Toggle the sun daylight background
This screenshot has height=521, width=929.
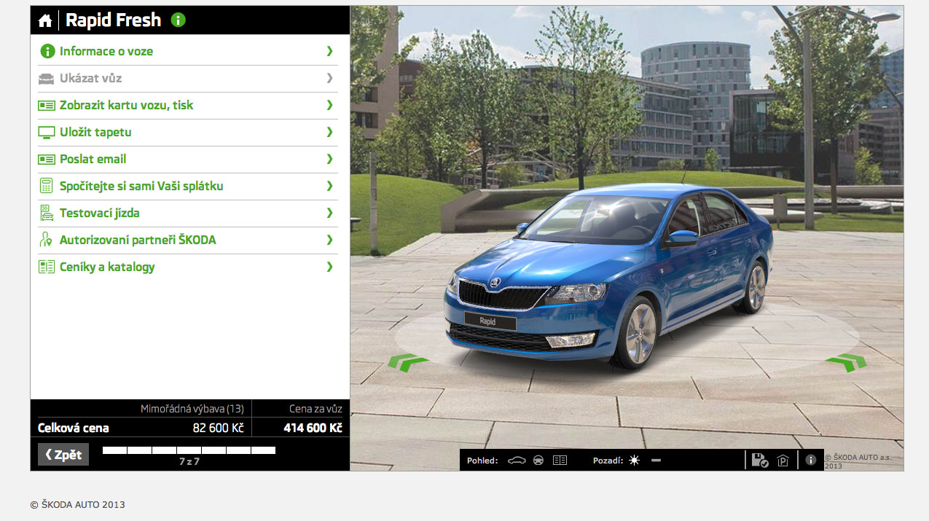635,461
